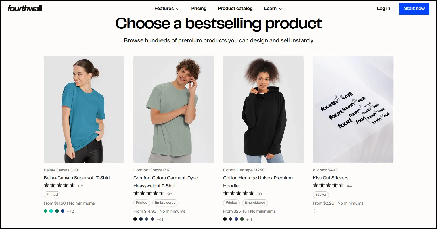
Task: Open the teal Bella+Canvas T-shirt photo
Action: [x=84, y=109]
